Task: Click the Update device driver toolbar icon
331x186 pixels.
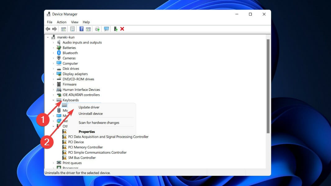Action: point(97,29)
